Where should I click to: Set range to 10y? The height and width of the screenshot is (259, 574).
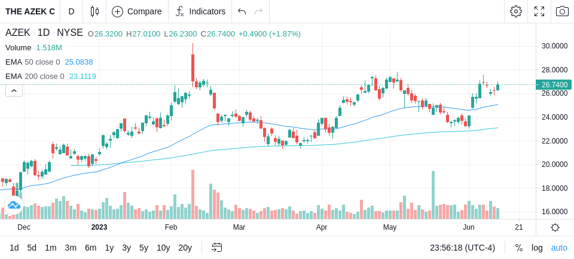click(x=163, y=248)
